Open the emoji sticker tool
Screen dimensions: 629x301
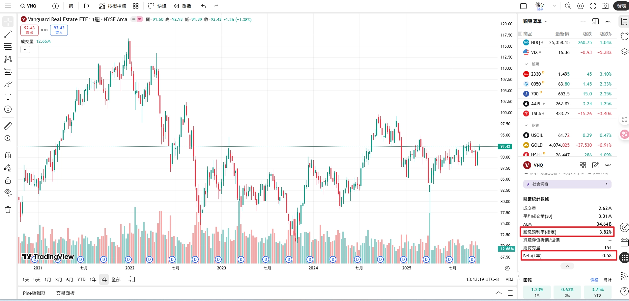(x=8, y=109)
